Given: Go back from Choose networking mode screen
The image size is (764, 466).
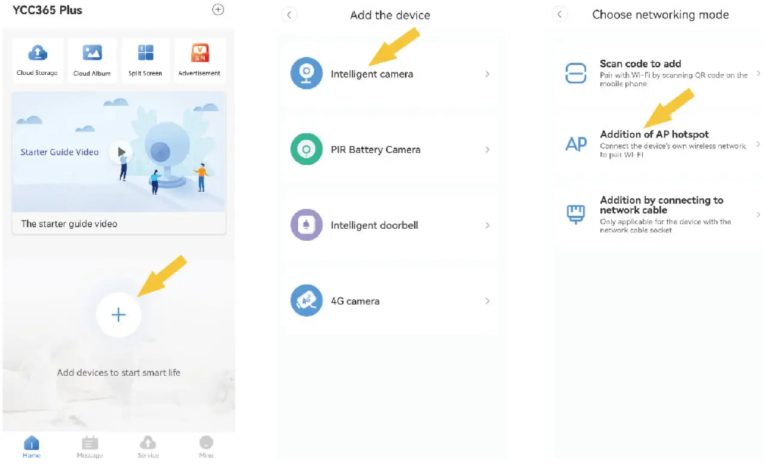Looking at the screenshot, I should coord(560,14).
